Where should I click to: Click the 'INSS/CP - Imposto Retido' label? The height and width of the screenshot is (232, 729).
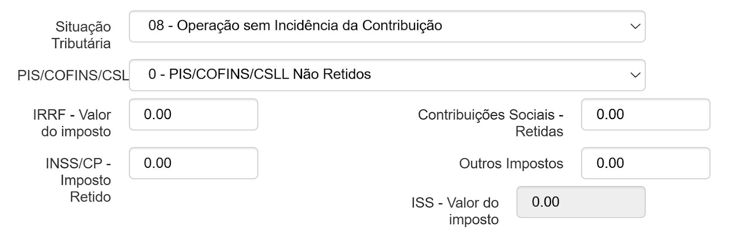point(78,180)
